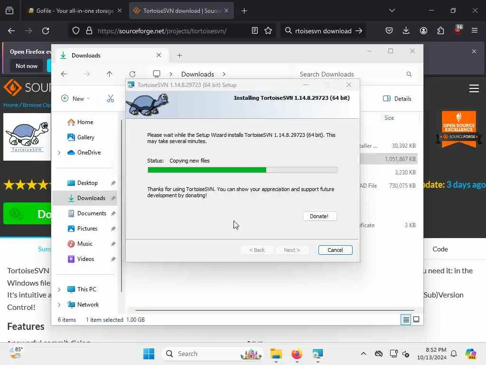Click Home breadcrumb link on SourceForge
The image size is (486, 365).
click(x=10, y=105)
